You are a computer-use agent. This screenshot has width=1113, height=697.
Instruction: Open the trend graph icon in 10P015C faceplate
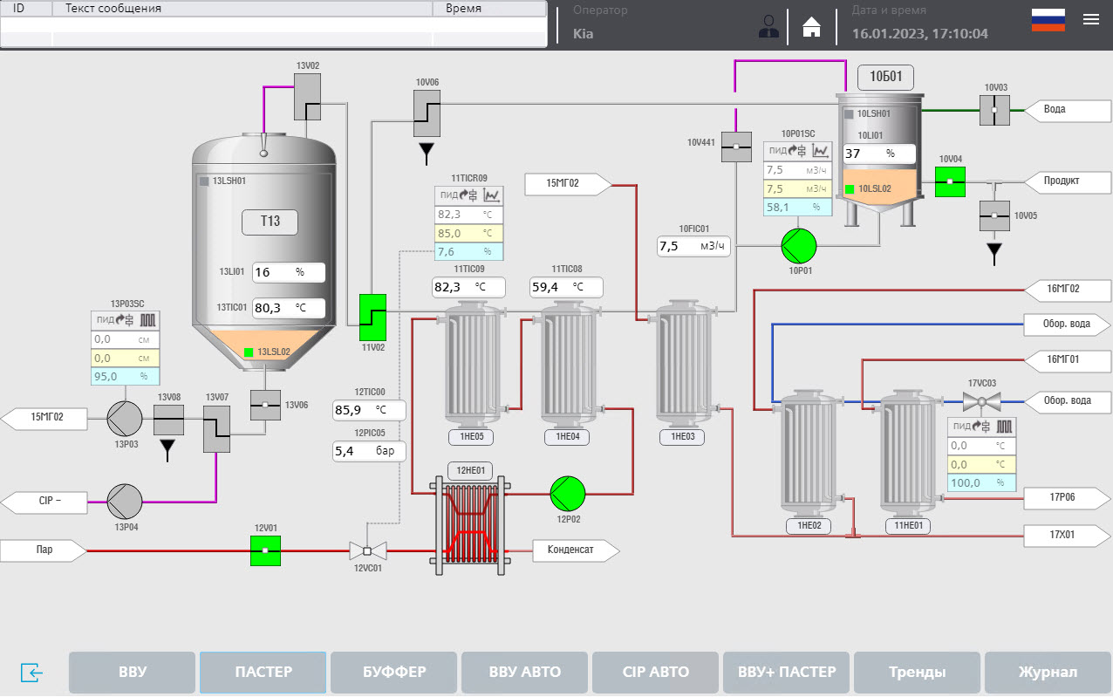tap(818, 152)
